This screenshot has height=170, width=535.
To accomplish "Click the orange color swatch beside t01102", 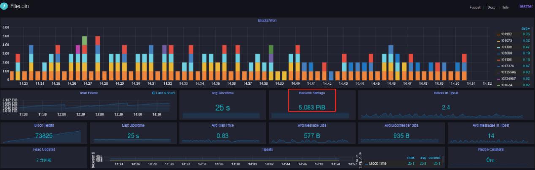I will (x=499, y=35).
